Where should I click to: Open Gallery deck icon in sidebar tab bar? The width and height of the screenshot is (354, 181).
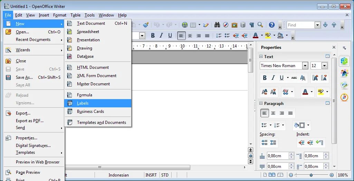344,85
